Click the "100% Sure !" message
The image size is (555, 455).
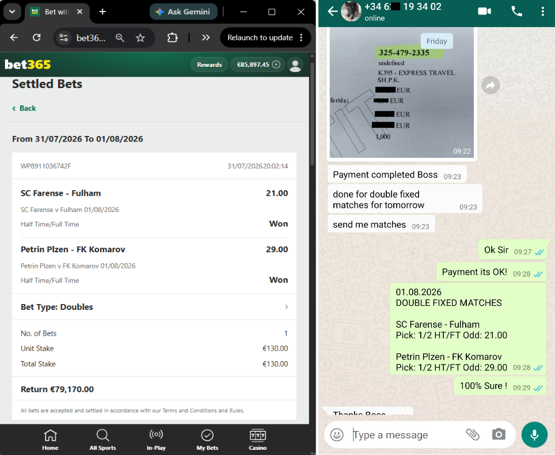pyautogui.click(x=500, y=386)
